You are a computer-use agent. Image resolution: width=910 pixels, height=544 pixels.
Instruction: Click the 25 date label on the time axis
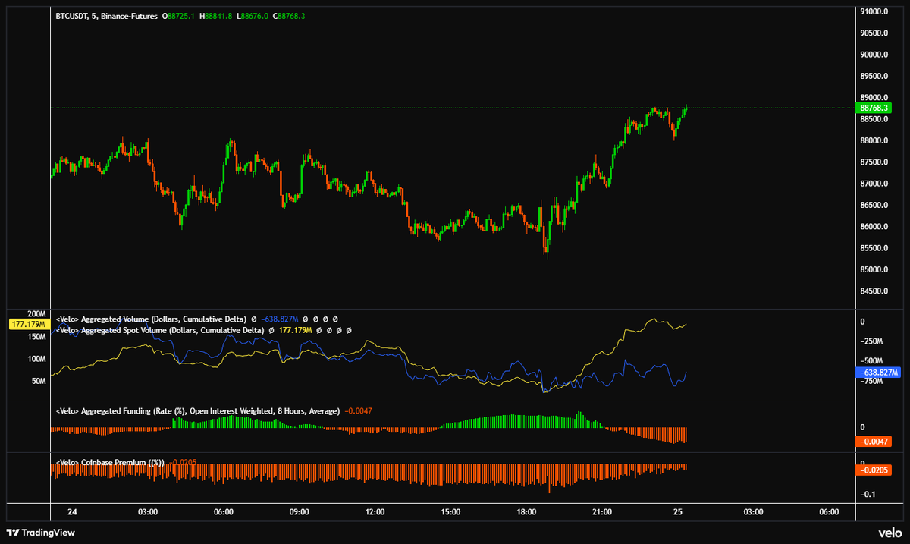click(x=677, y=511)
